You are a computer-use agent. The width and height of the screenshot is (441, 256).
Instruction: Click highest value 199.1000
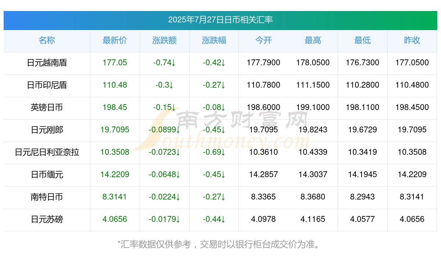point(313,107)
